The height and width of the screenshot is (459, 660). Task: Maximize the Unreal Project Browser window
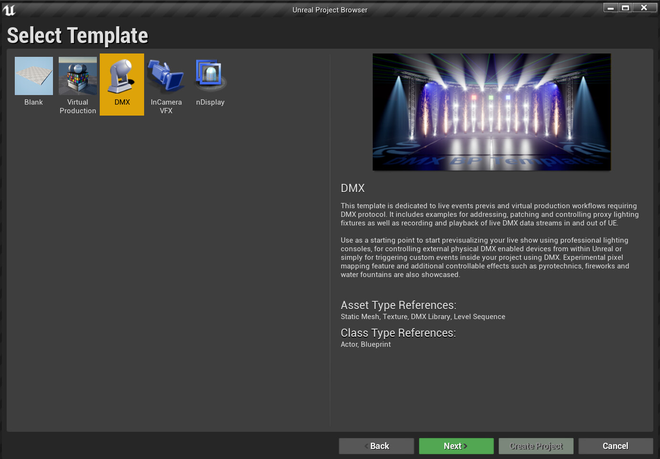tap(625, 7)
